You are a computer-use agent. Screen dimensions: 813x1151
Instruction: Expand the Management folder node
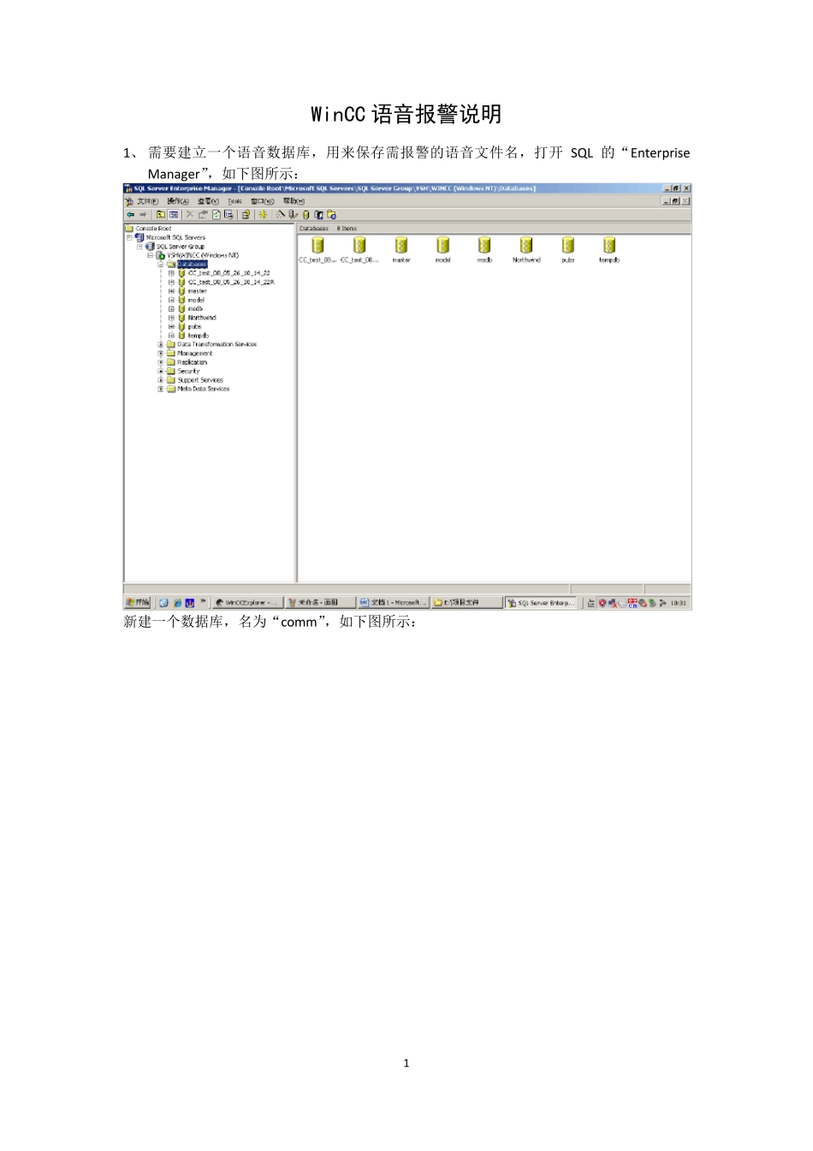[160, 353]
